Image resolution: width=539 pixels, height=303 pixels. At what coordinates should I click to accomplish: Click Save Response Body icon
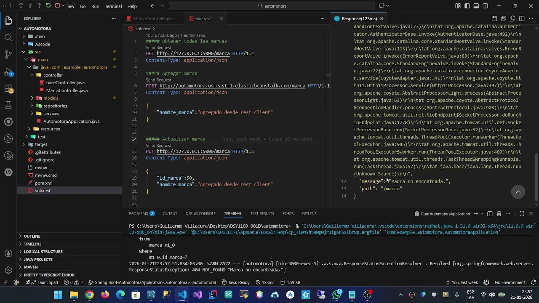pos(503,19)
